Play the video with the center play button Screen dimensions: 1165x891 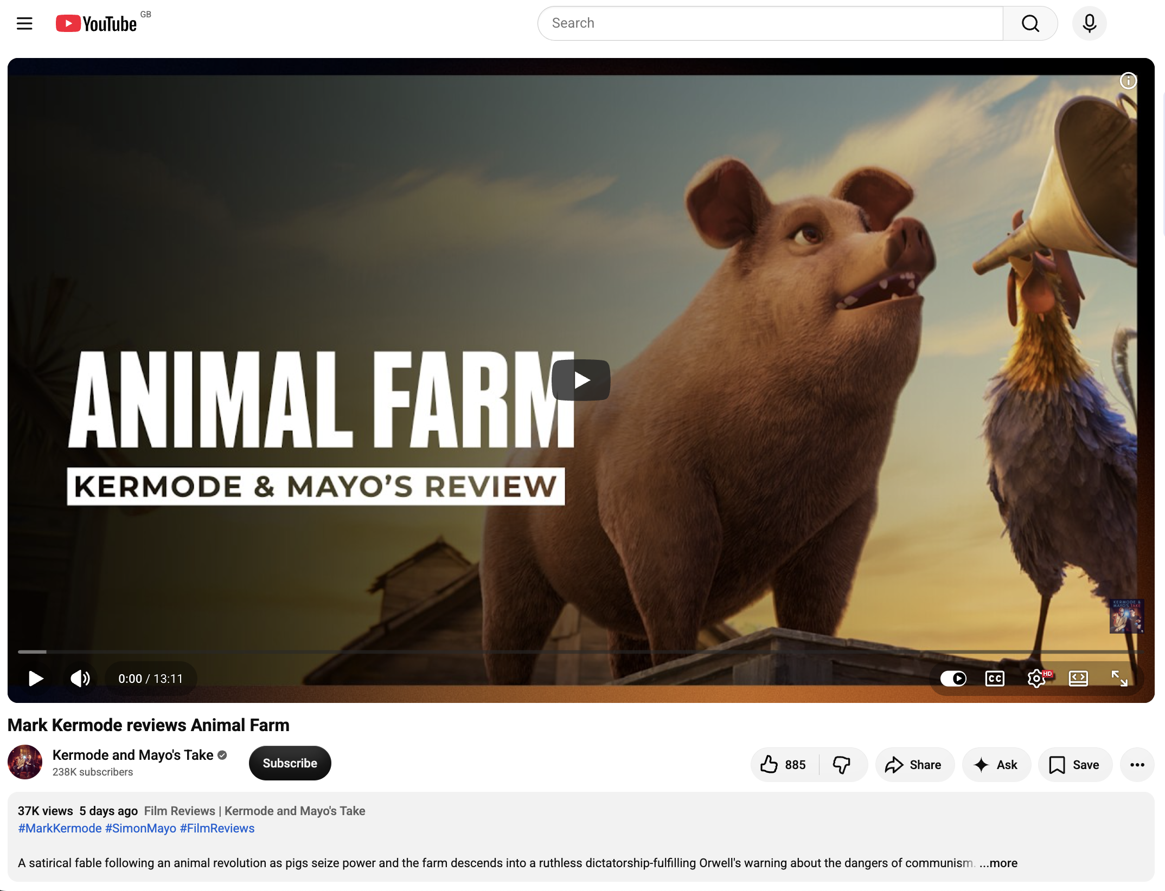pos(581,380)
